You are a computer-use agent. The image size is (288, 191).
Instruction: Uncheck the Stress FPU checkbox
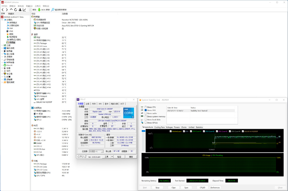click(146, 110)
